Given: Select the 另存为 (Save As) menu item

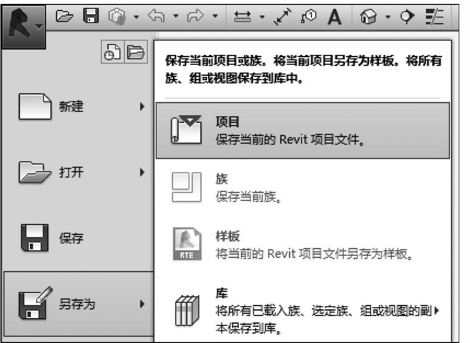Looking at the screenshot, I should click(78, 304).
